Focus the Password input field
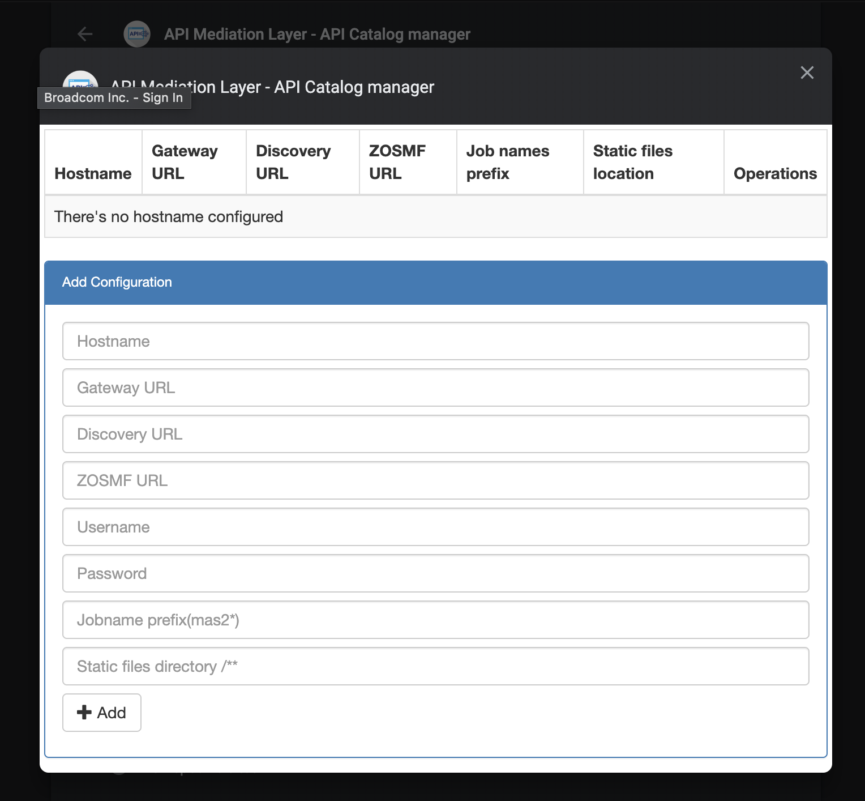865x801 pixels. [x=435, y=573]
